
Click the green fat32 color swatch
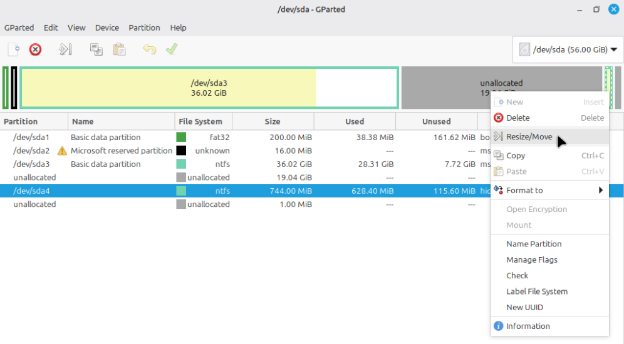pos(181,138)
